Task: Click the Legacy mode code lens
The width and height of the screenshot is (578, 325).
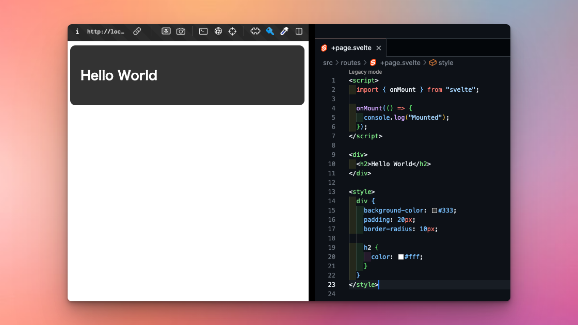Action: coord(365,72)
